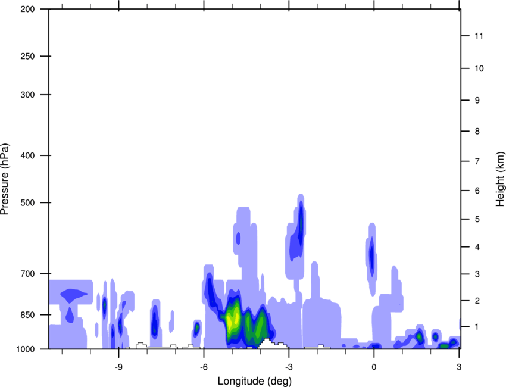506x387 pixels.
Task: Click the 11 km height tick label
Action: (x=479, y=36)
